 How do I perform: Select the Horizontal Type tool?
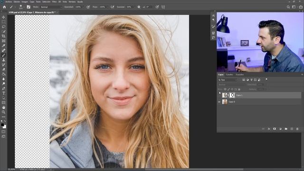[x=3, y=93]
